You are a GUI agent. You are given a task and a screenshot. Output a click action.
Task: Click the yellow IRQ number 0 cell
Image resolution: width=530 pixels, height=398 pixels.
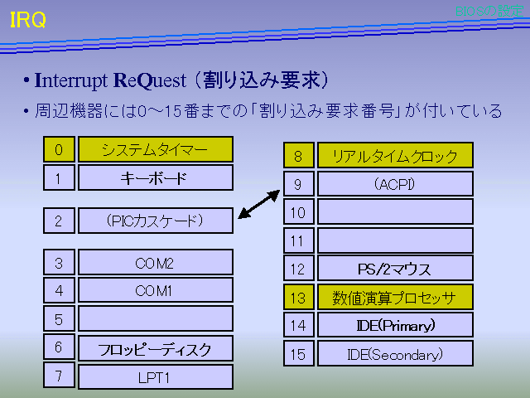tap(58, 150)
